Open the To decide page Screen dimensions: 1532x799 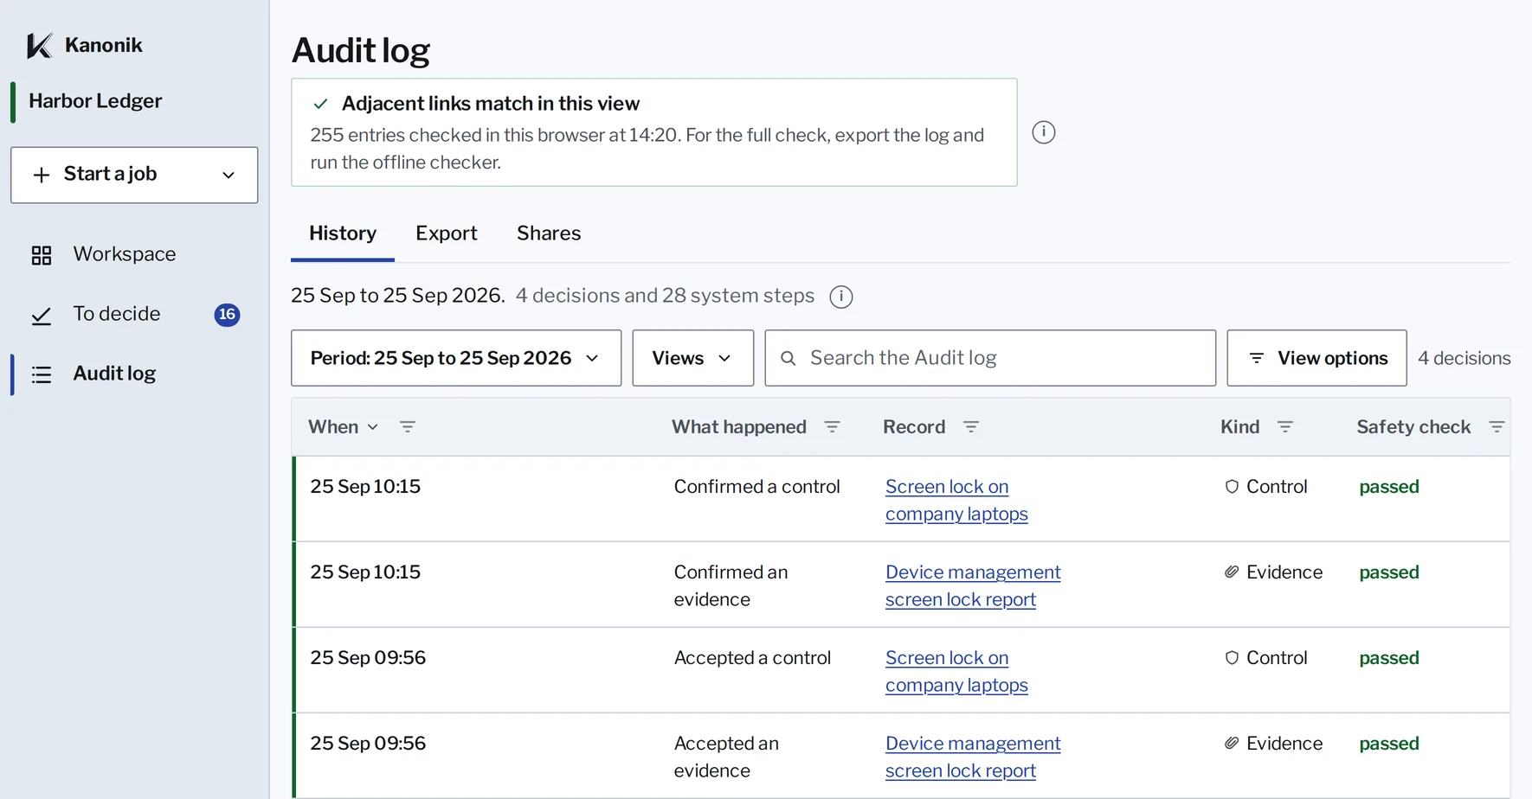click(x=134, y=314)
